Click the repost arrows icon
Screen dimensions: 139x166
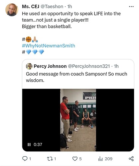pyautogui.click(x=50, y=159)
